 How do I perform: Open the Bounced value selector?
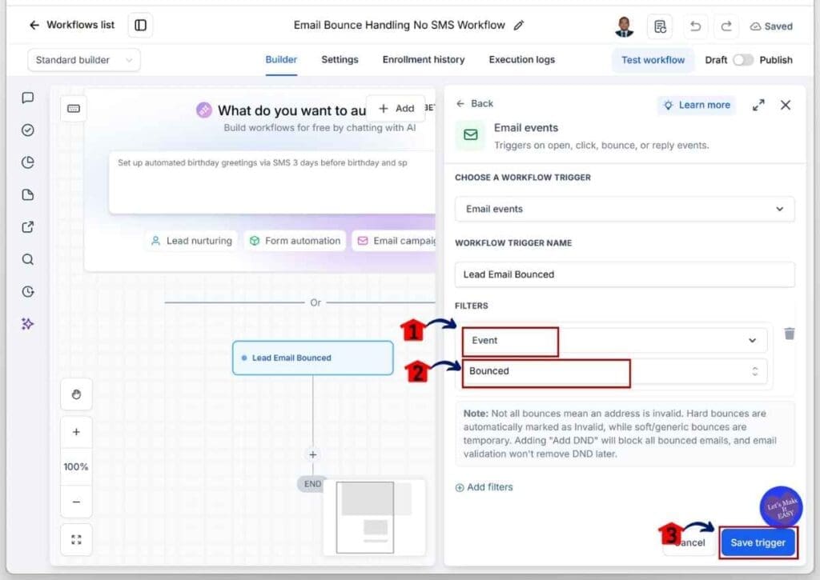click(x=614, y=371)
